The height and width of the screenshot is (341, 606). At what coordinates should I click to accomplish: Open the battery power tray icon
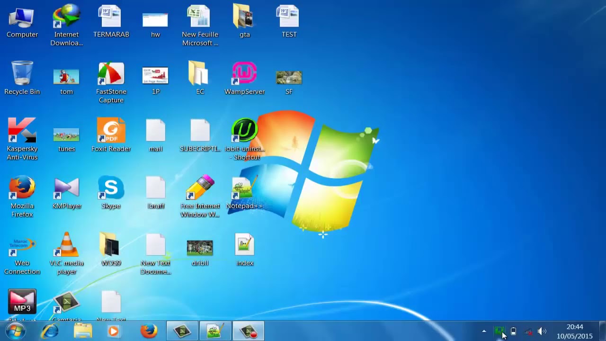tap(513, 331)
